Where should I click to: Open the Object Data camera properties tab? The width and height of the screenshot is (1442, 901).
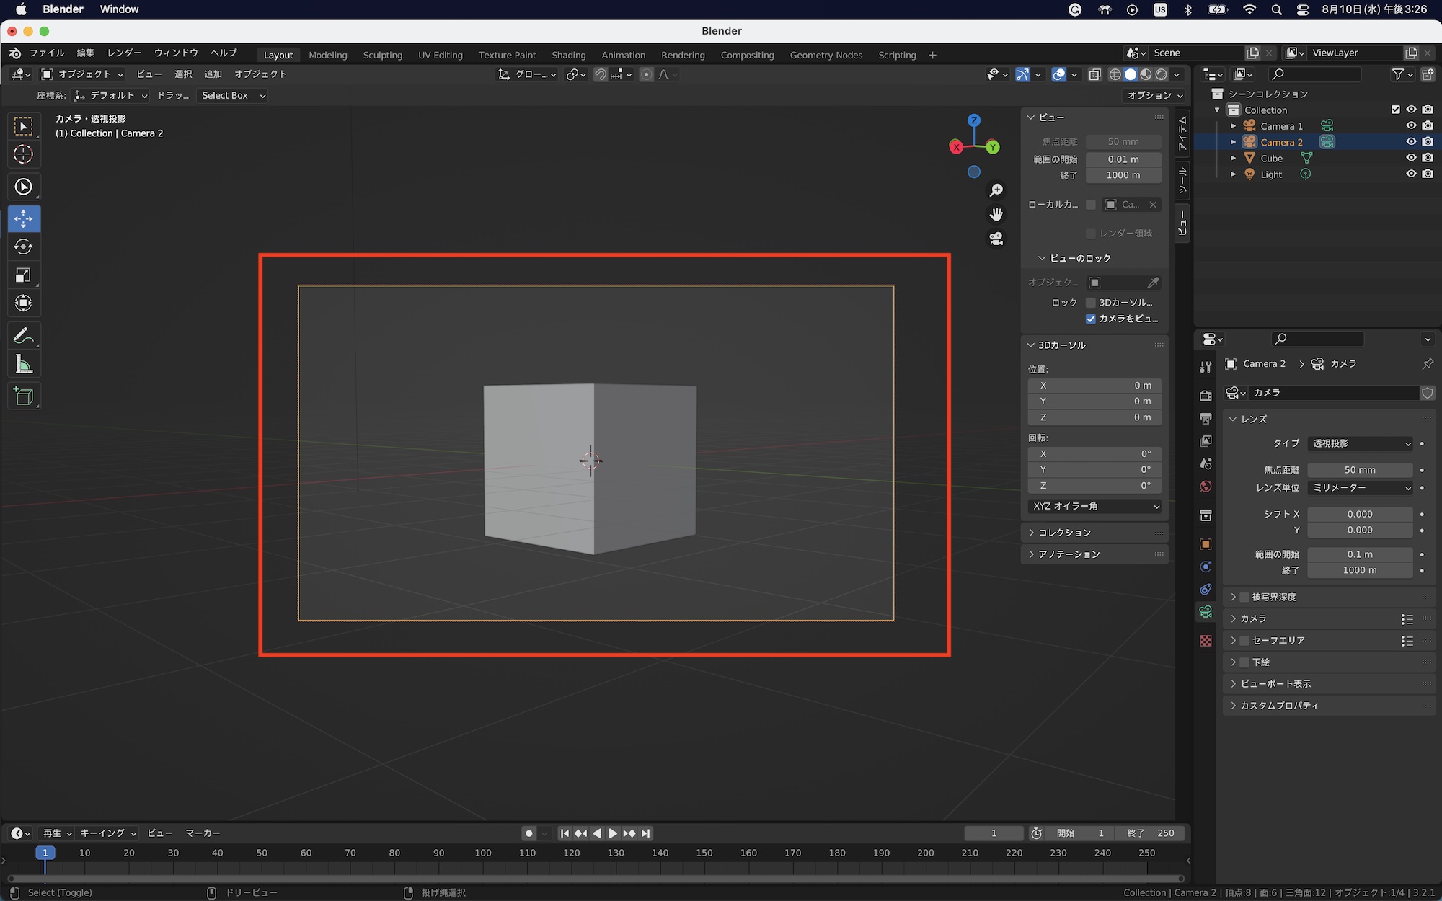(x=1206, y=612)
